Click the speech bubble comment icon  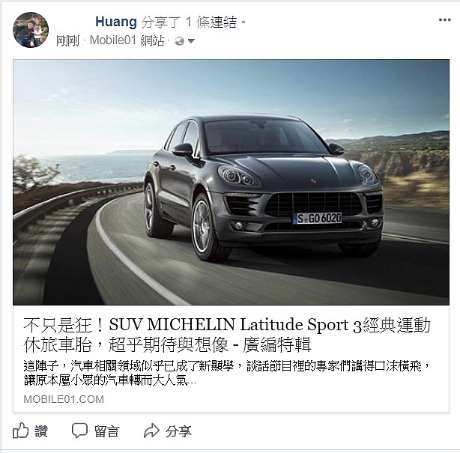click(x=79, y=431)
